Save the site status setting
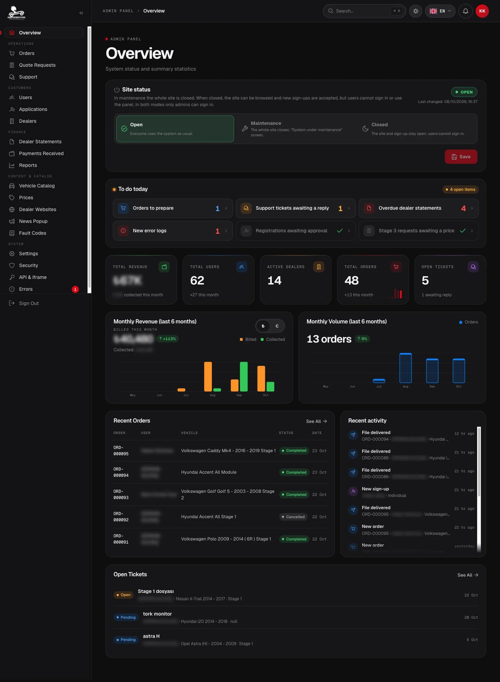Screen dimensions: 500x682 (x=461, y=157)
